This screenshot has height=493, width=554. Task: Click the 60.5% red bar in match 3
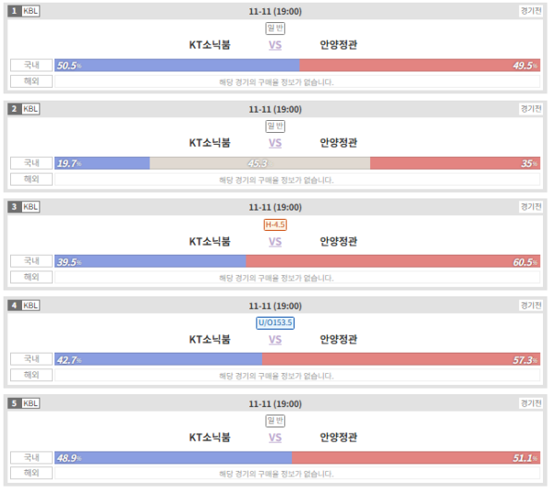pos(393,261)
